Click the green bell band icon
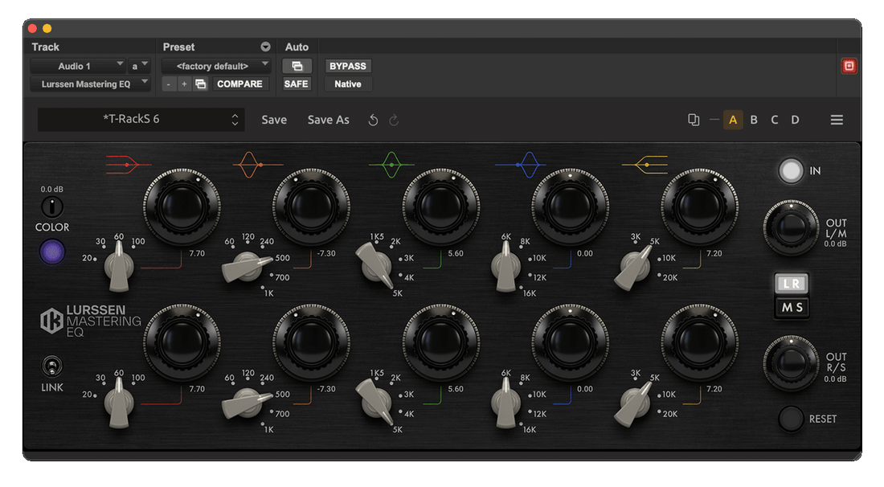This screenshot has width=884, height=487. click(391, 165)
